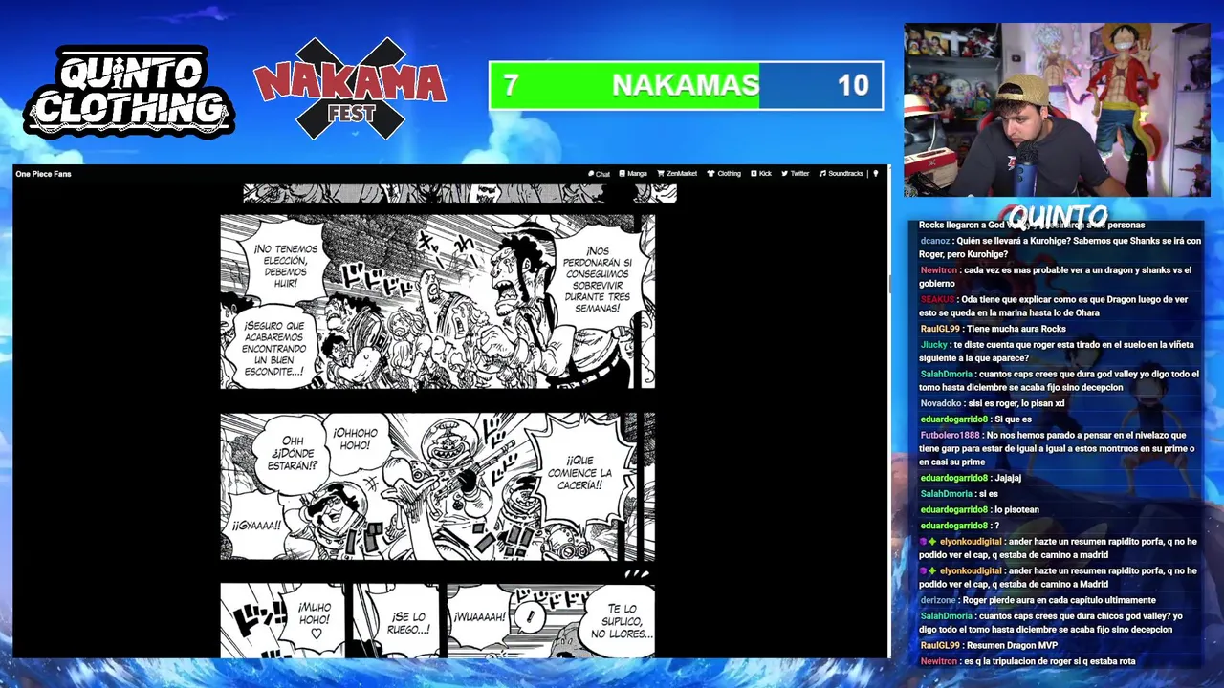Click username Novadoko in chat
Viewport: 1224px width, 688px height.
(941, 403)
